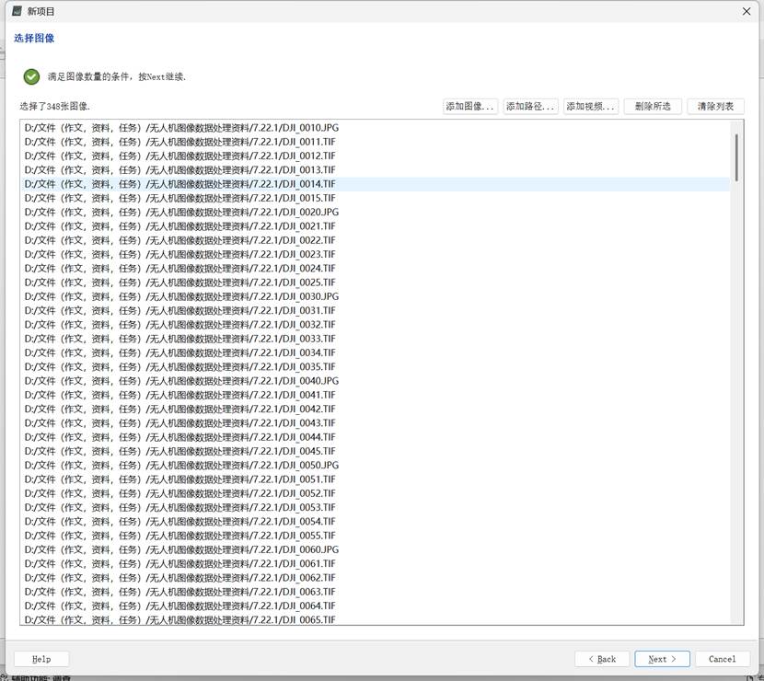764x681 pixels.
Task: Close the 新项目 dialog window
Action: click(x=747, y=11)
